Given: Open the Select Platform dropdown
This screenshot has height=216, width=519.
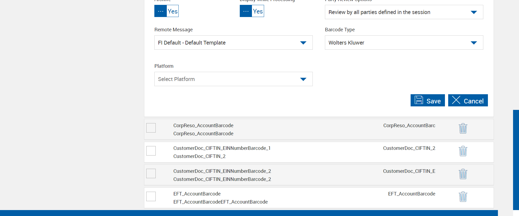Looking at the screenshot, I should click(233, 79).
